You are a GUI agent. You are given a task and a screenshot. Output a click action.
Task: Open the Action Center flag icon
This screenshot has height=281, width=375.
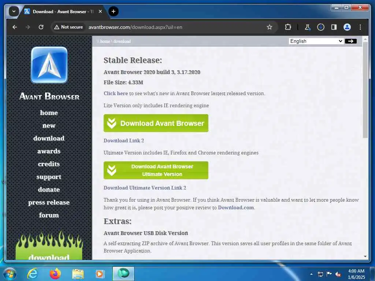point(329,274)
